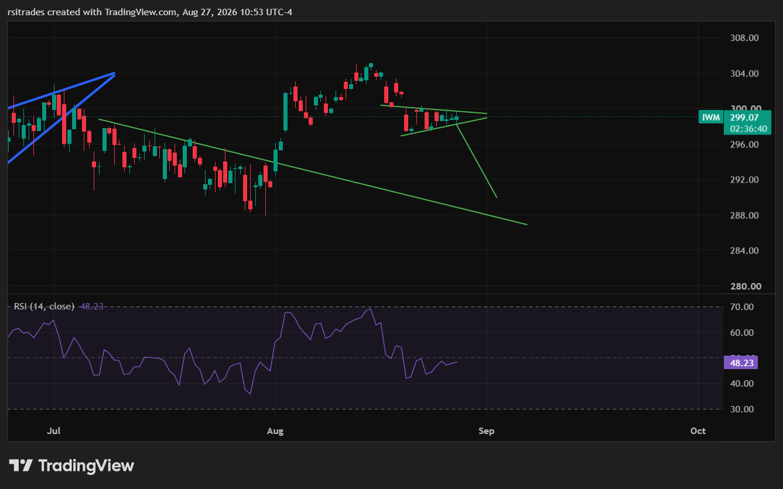The width and height of the screenshot is (783, 489).
Task: Click the Oct date axis label
Action: pyautogui.click(x=698, y=431)
